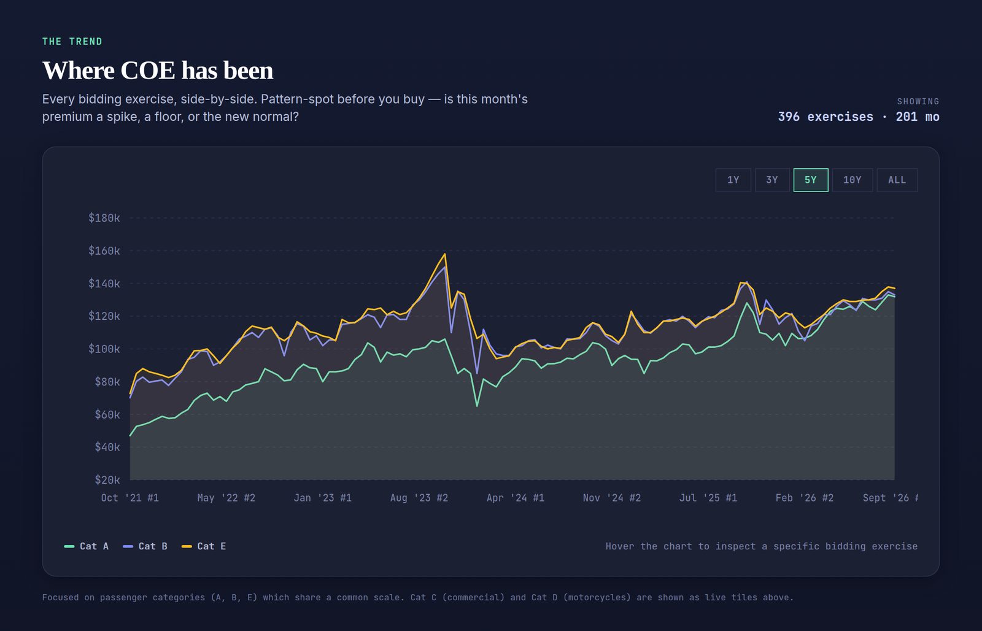Click the Jan '23 #1 axis label
This screenshot has width=982, height=631.
point(323,498)
